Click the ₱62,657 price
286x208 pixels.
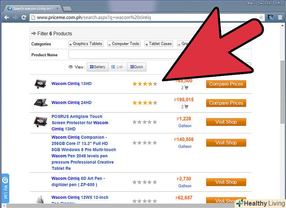click(x=184, y=198)
